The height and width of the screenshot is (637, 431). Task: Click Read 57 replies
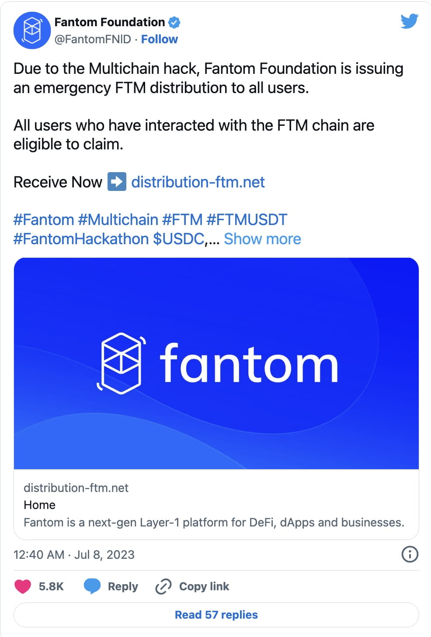tap(215, 614)
